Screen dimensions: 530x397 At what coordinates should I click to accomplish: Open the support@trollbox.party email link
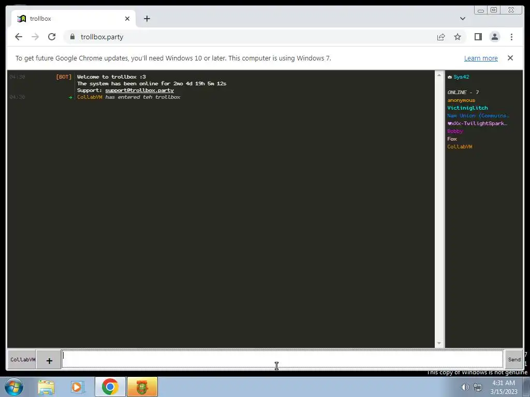point(139,90)
